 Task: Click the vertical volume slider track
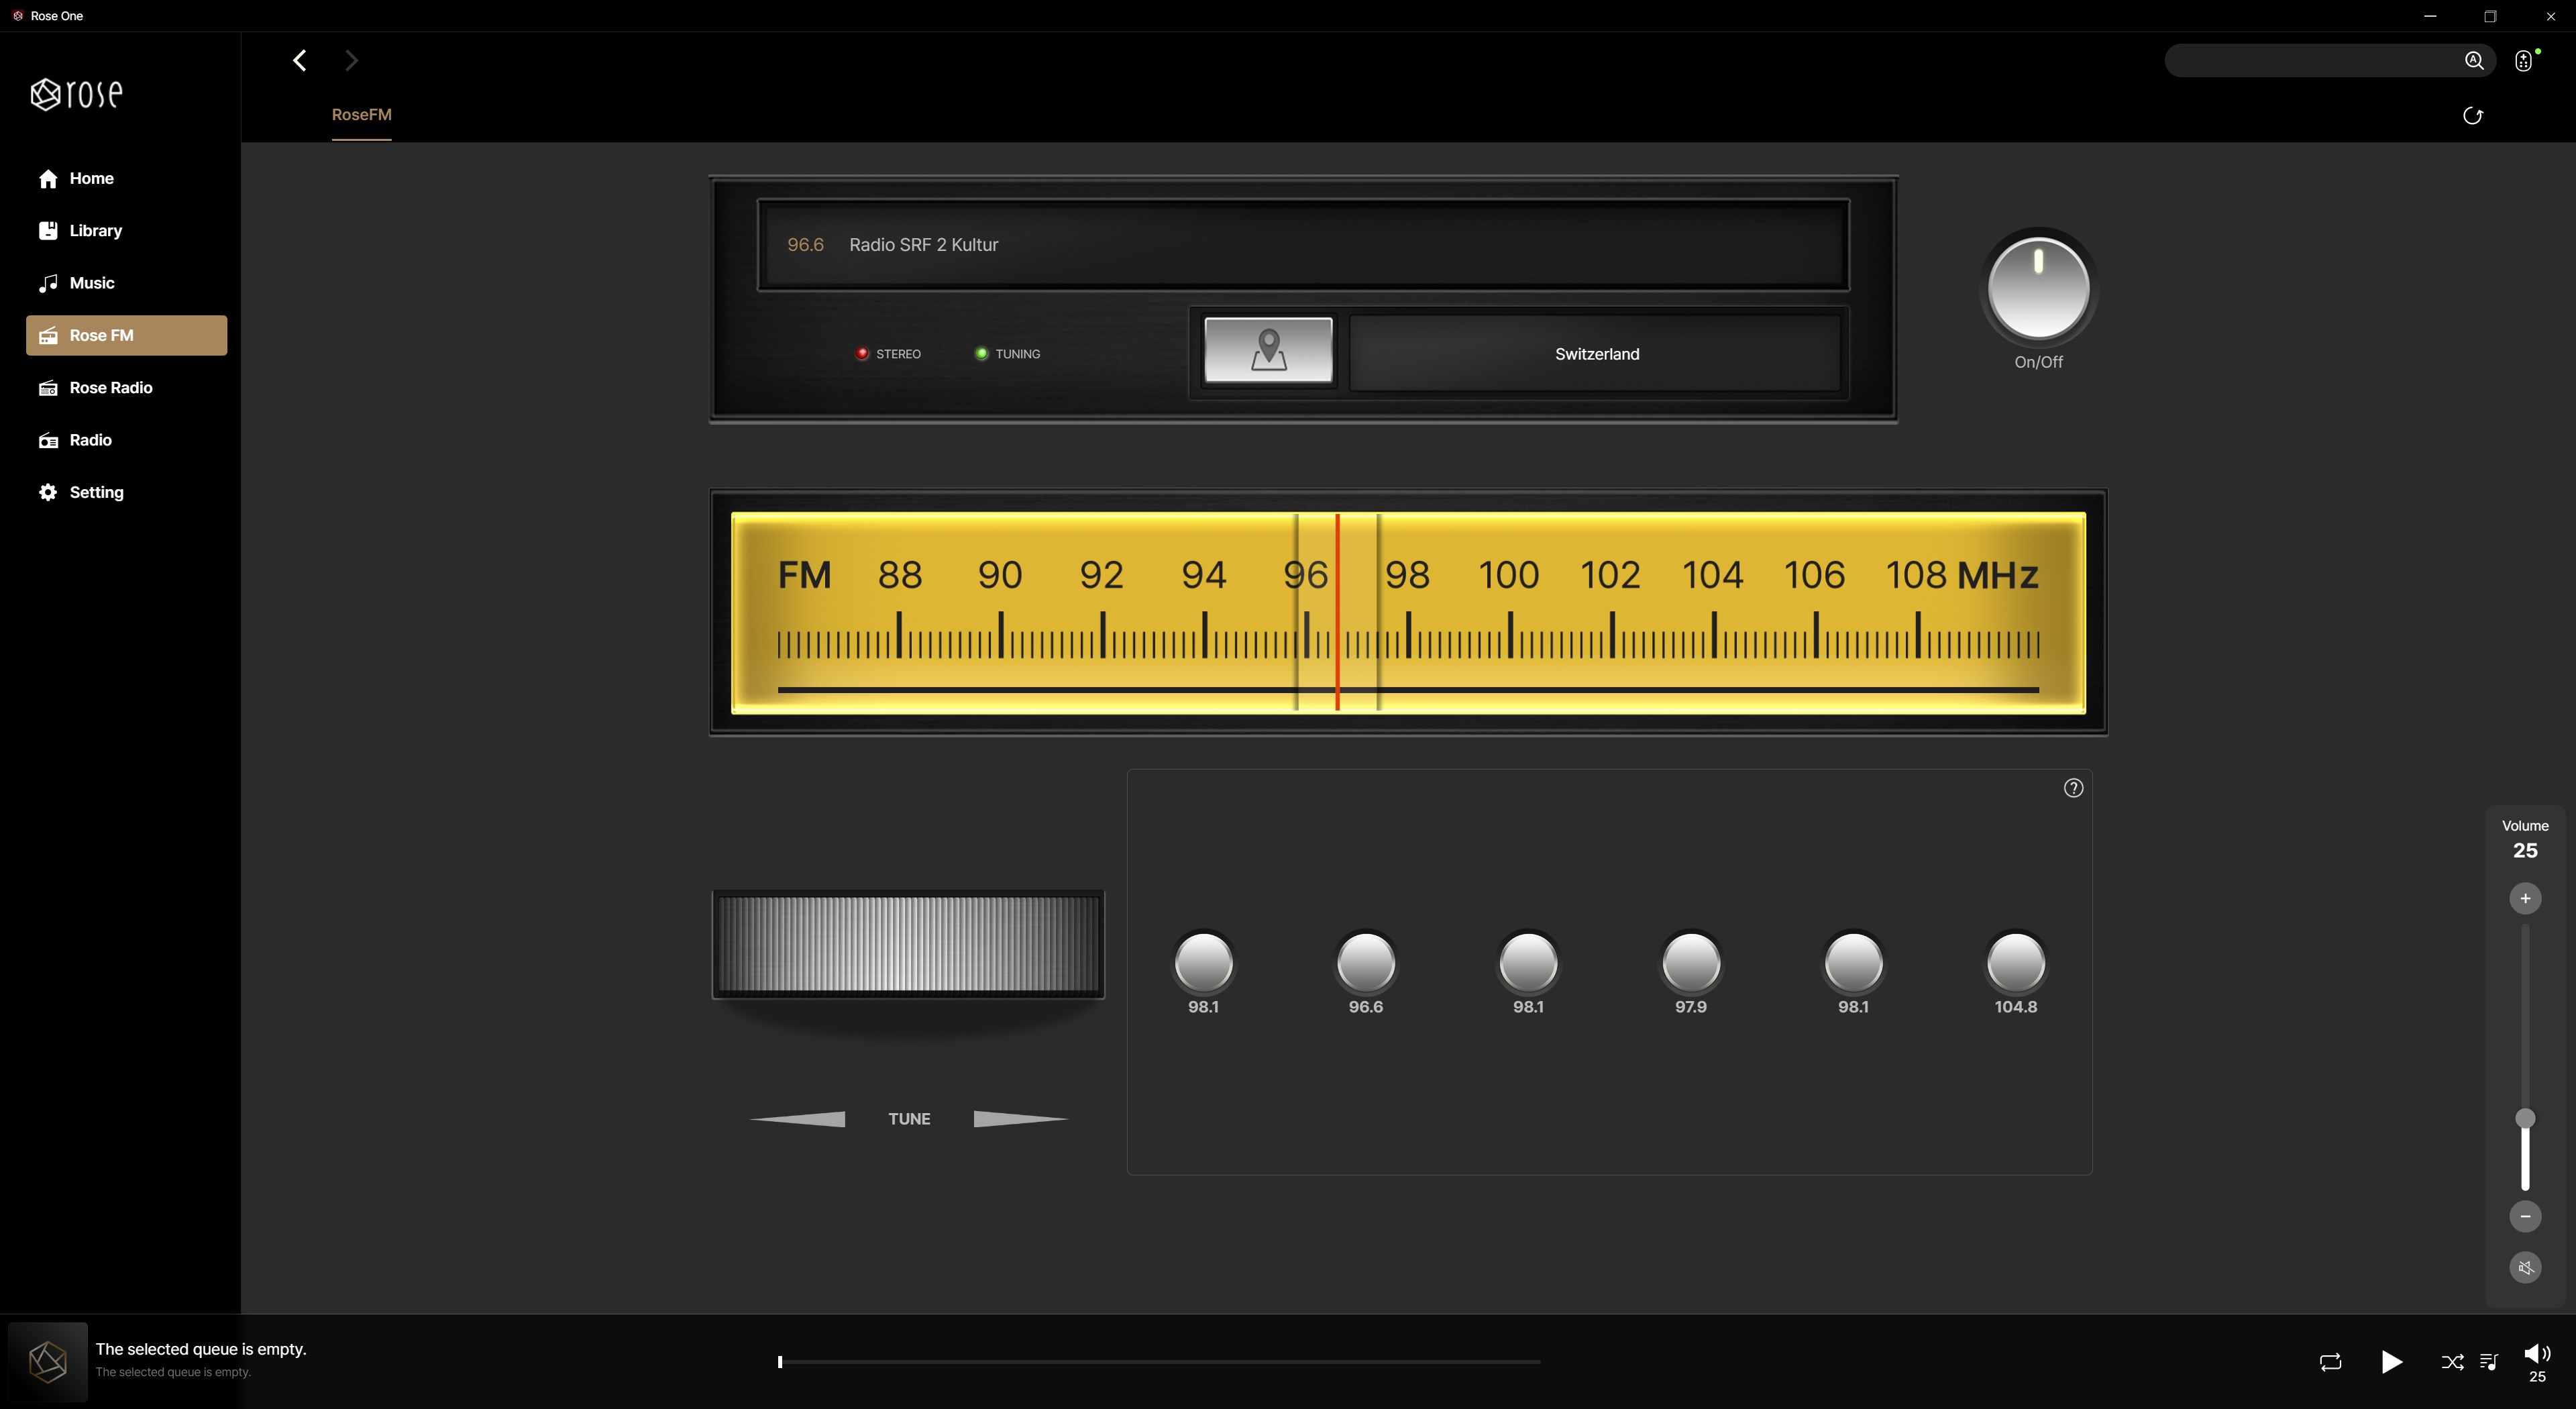[2524, 1020]
